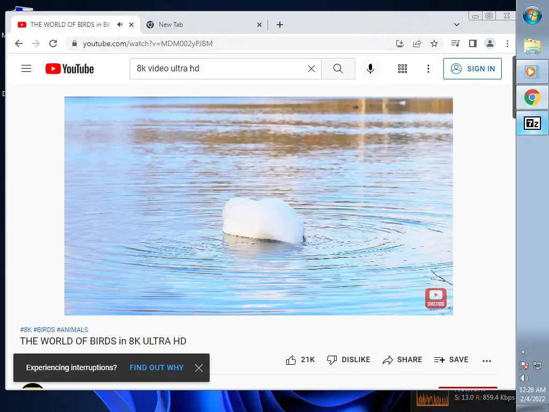Click the padlock site info icon
The height and width of the screenshot is (412, 549).
74,43
